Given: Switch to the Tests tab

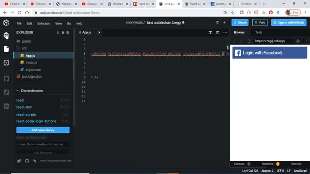Looking at the screenshot, I should (x=259, y=32).
